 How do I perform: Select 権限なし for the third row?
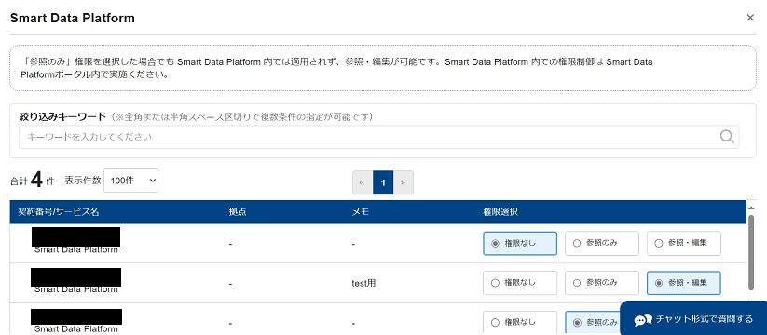coord(520,323)
